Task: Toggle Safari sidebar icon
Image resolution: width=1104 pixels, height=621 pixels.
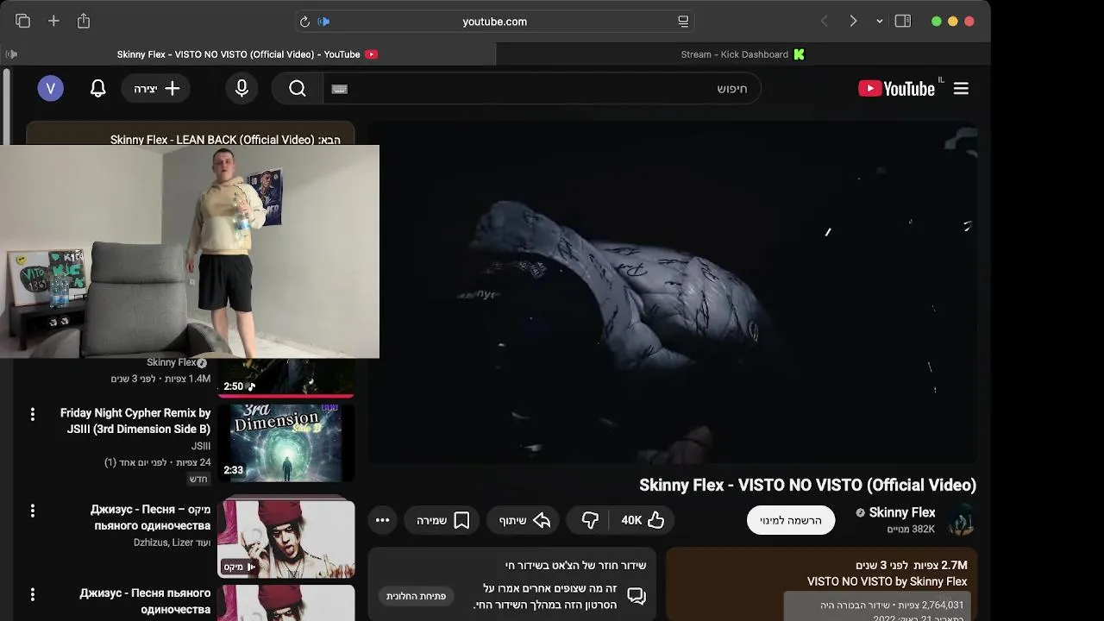Action: click(903, 21)
